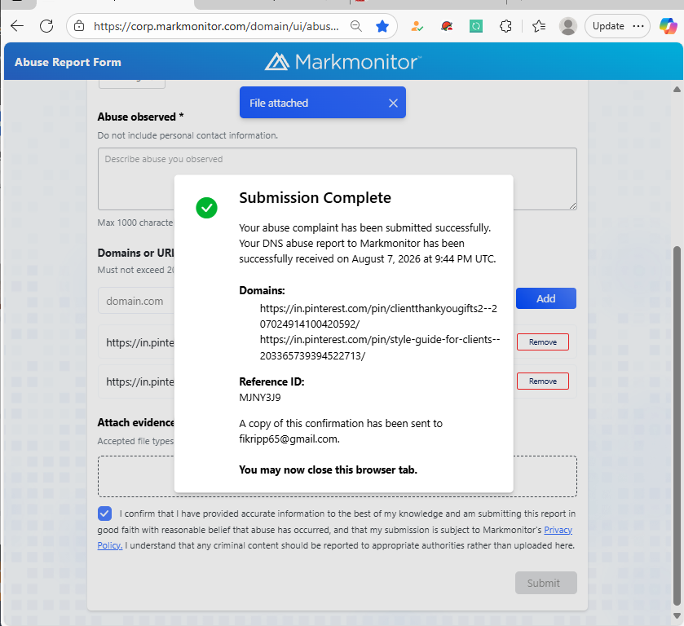Uncheck the accurate information confirmation checkbox
This screenshot has width=684, height=626.
point(104,514)
